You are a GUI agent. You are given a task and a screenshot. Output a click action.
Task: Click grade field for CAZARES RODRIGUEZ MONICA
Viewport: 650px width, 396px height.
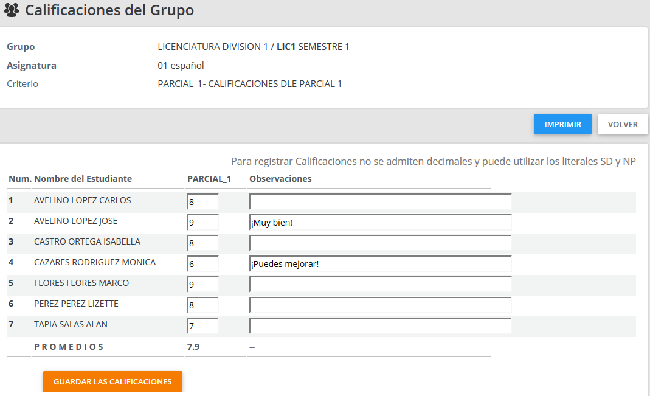[x=203, y=264]
